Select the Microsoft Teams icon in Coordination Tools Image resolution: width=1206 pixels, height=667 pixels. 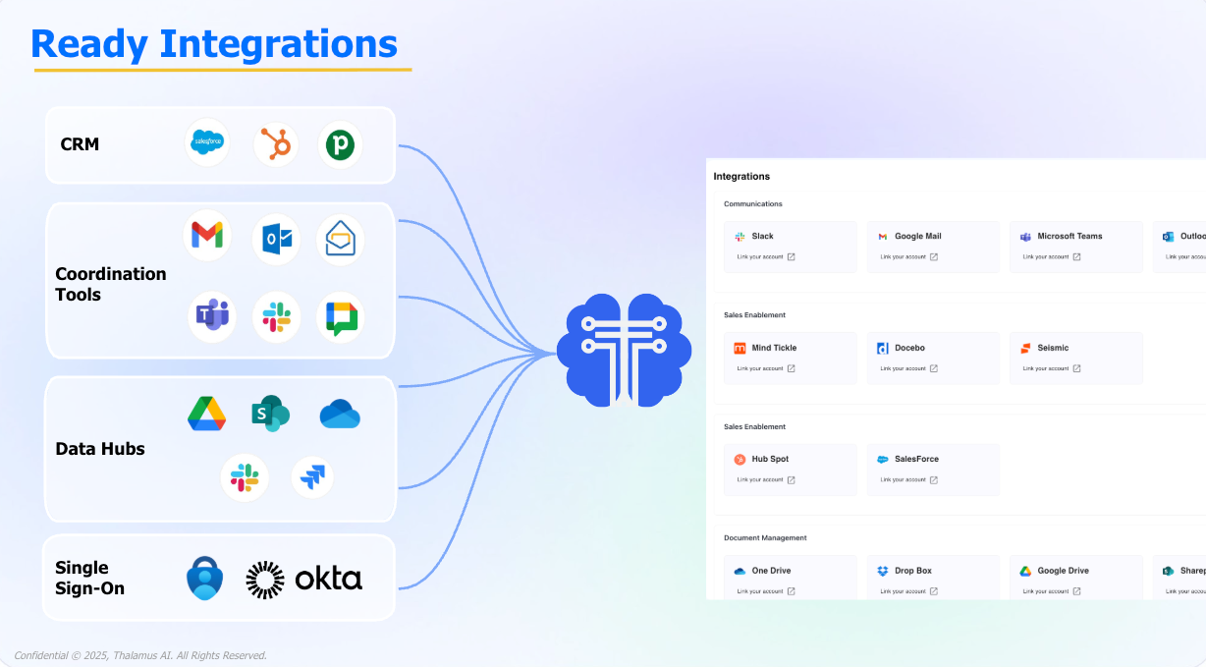(x=212, y=316)
